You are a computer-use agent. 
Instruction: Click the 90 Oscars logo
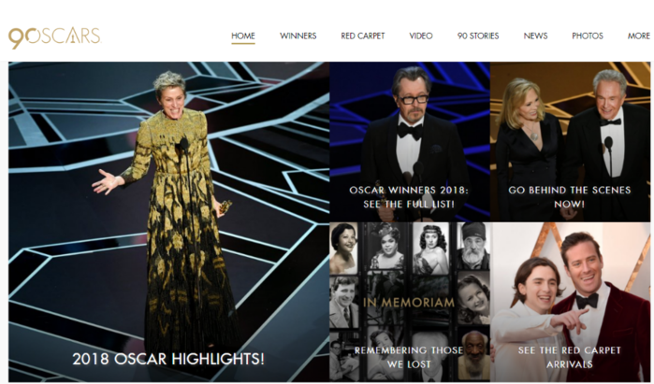point(54,37)
